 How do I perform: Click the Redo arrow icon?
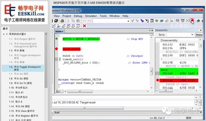(89, 21)
